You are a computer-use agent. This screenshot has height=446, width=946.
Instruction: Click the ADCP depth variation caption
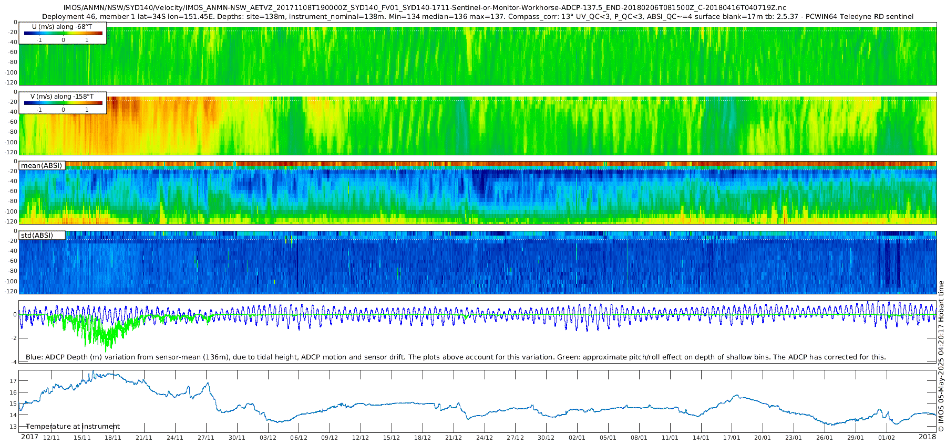coord(456,357)
